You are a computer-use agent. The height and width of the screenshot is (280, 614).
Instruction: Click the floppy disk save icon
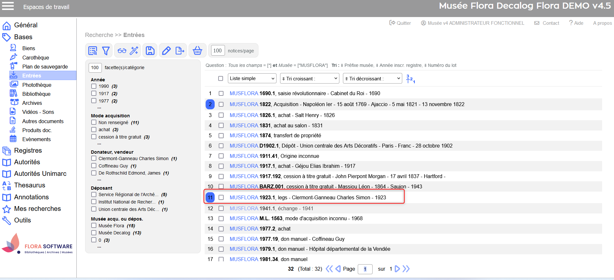click(150, 50)
